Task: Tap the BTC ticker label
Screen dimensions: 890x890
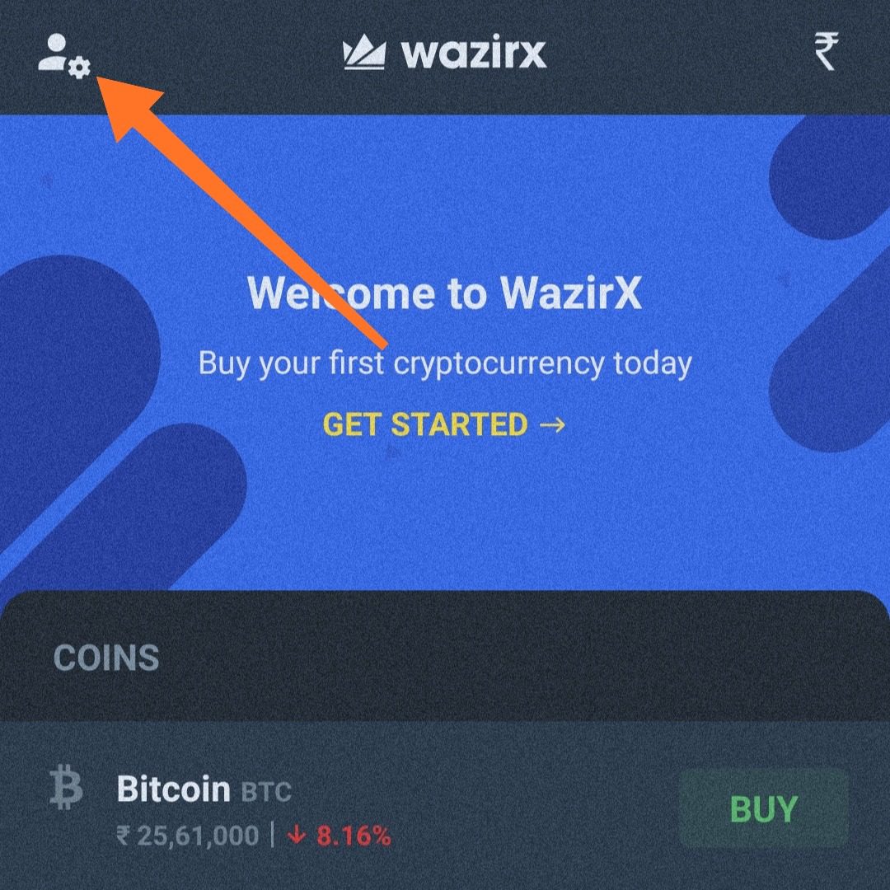Action: pos(266,792)
